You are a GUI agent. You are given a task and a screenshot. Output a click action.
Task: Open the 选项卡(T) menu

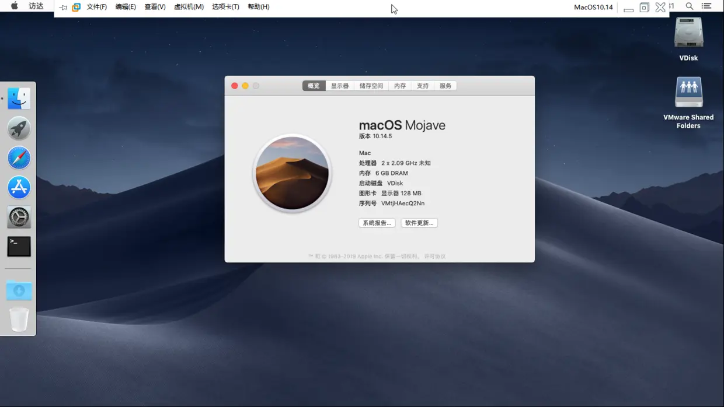click(x=225, y=7)
